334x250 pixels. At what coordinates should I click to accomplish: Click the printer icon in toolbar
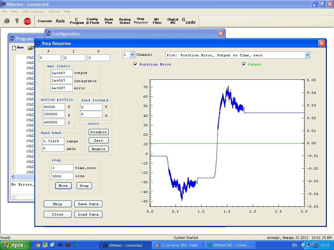pyautogui.click(x=7, y=21)
